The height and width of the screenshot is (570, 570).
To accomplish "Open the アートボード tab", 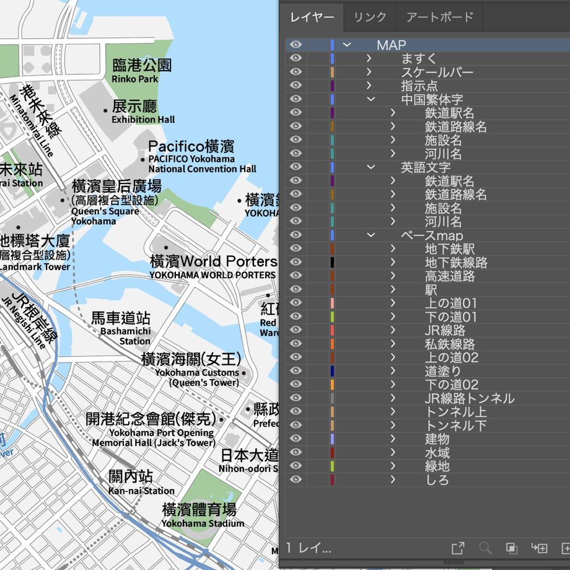I will coord(440,17).
